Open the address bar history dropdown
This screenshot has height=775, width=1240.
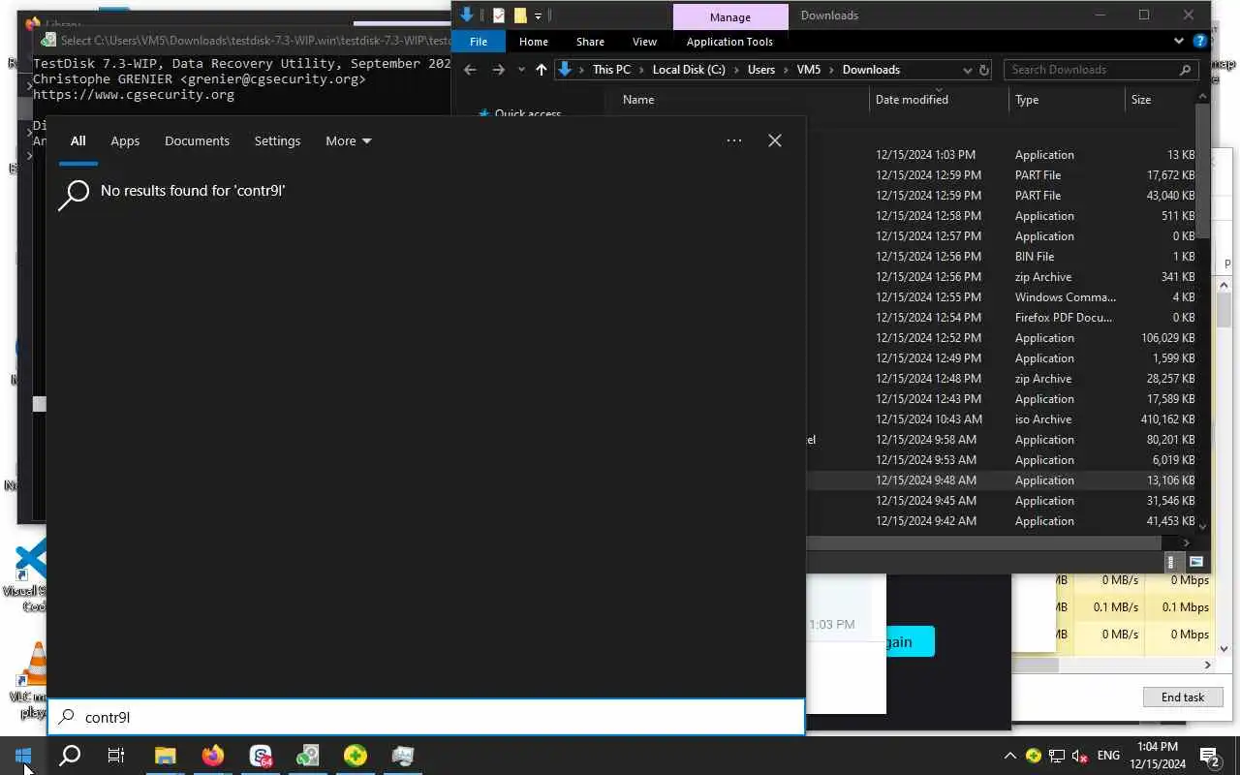[967, 70]
